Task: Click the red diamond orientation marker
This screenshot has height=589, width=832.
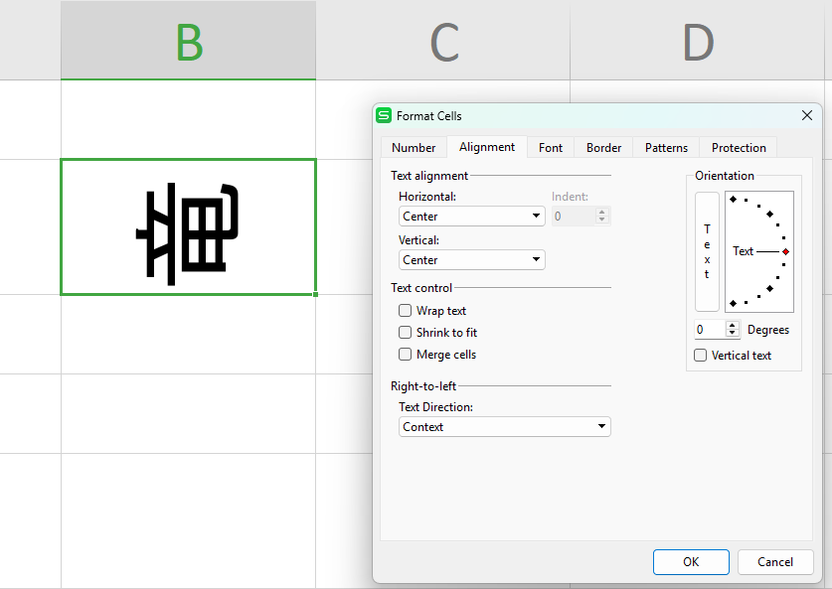Action: (x=785, y=251)
